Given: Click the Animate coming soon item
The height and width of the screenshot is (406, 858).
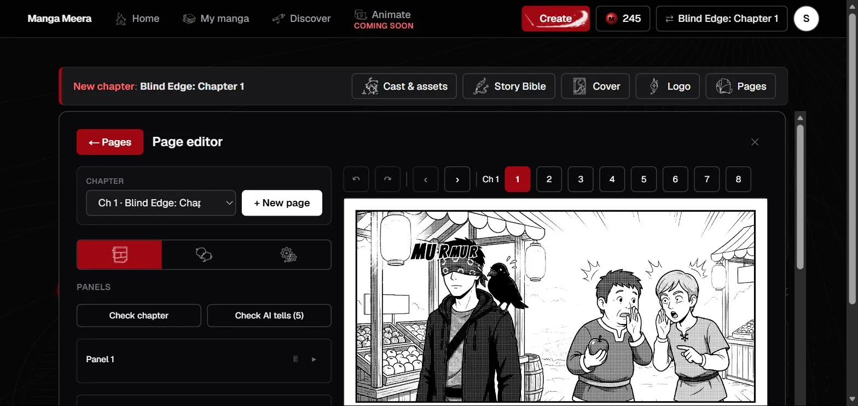Looking at the screenshot, I should (384, 19).
